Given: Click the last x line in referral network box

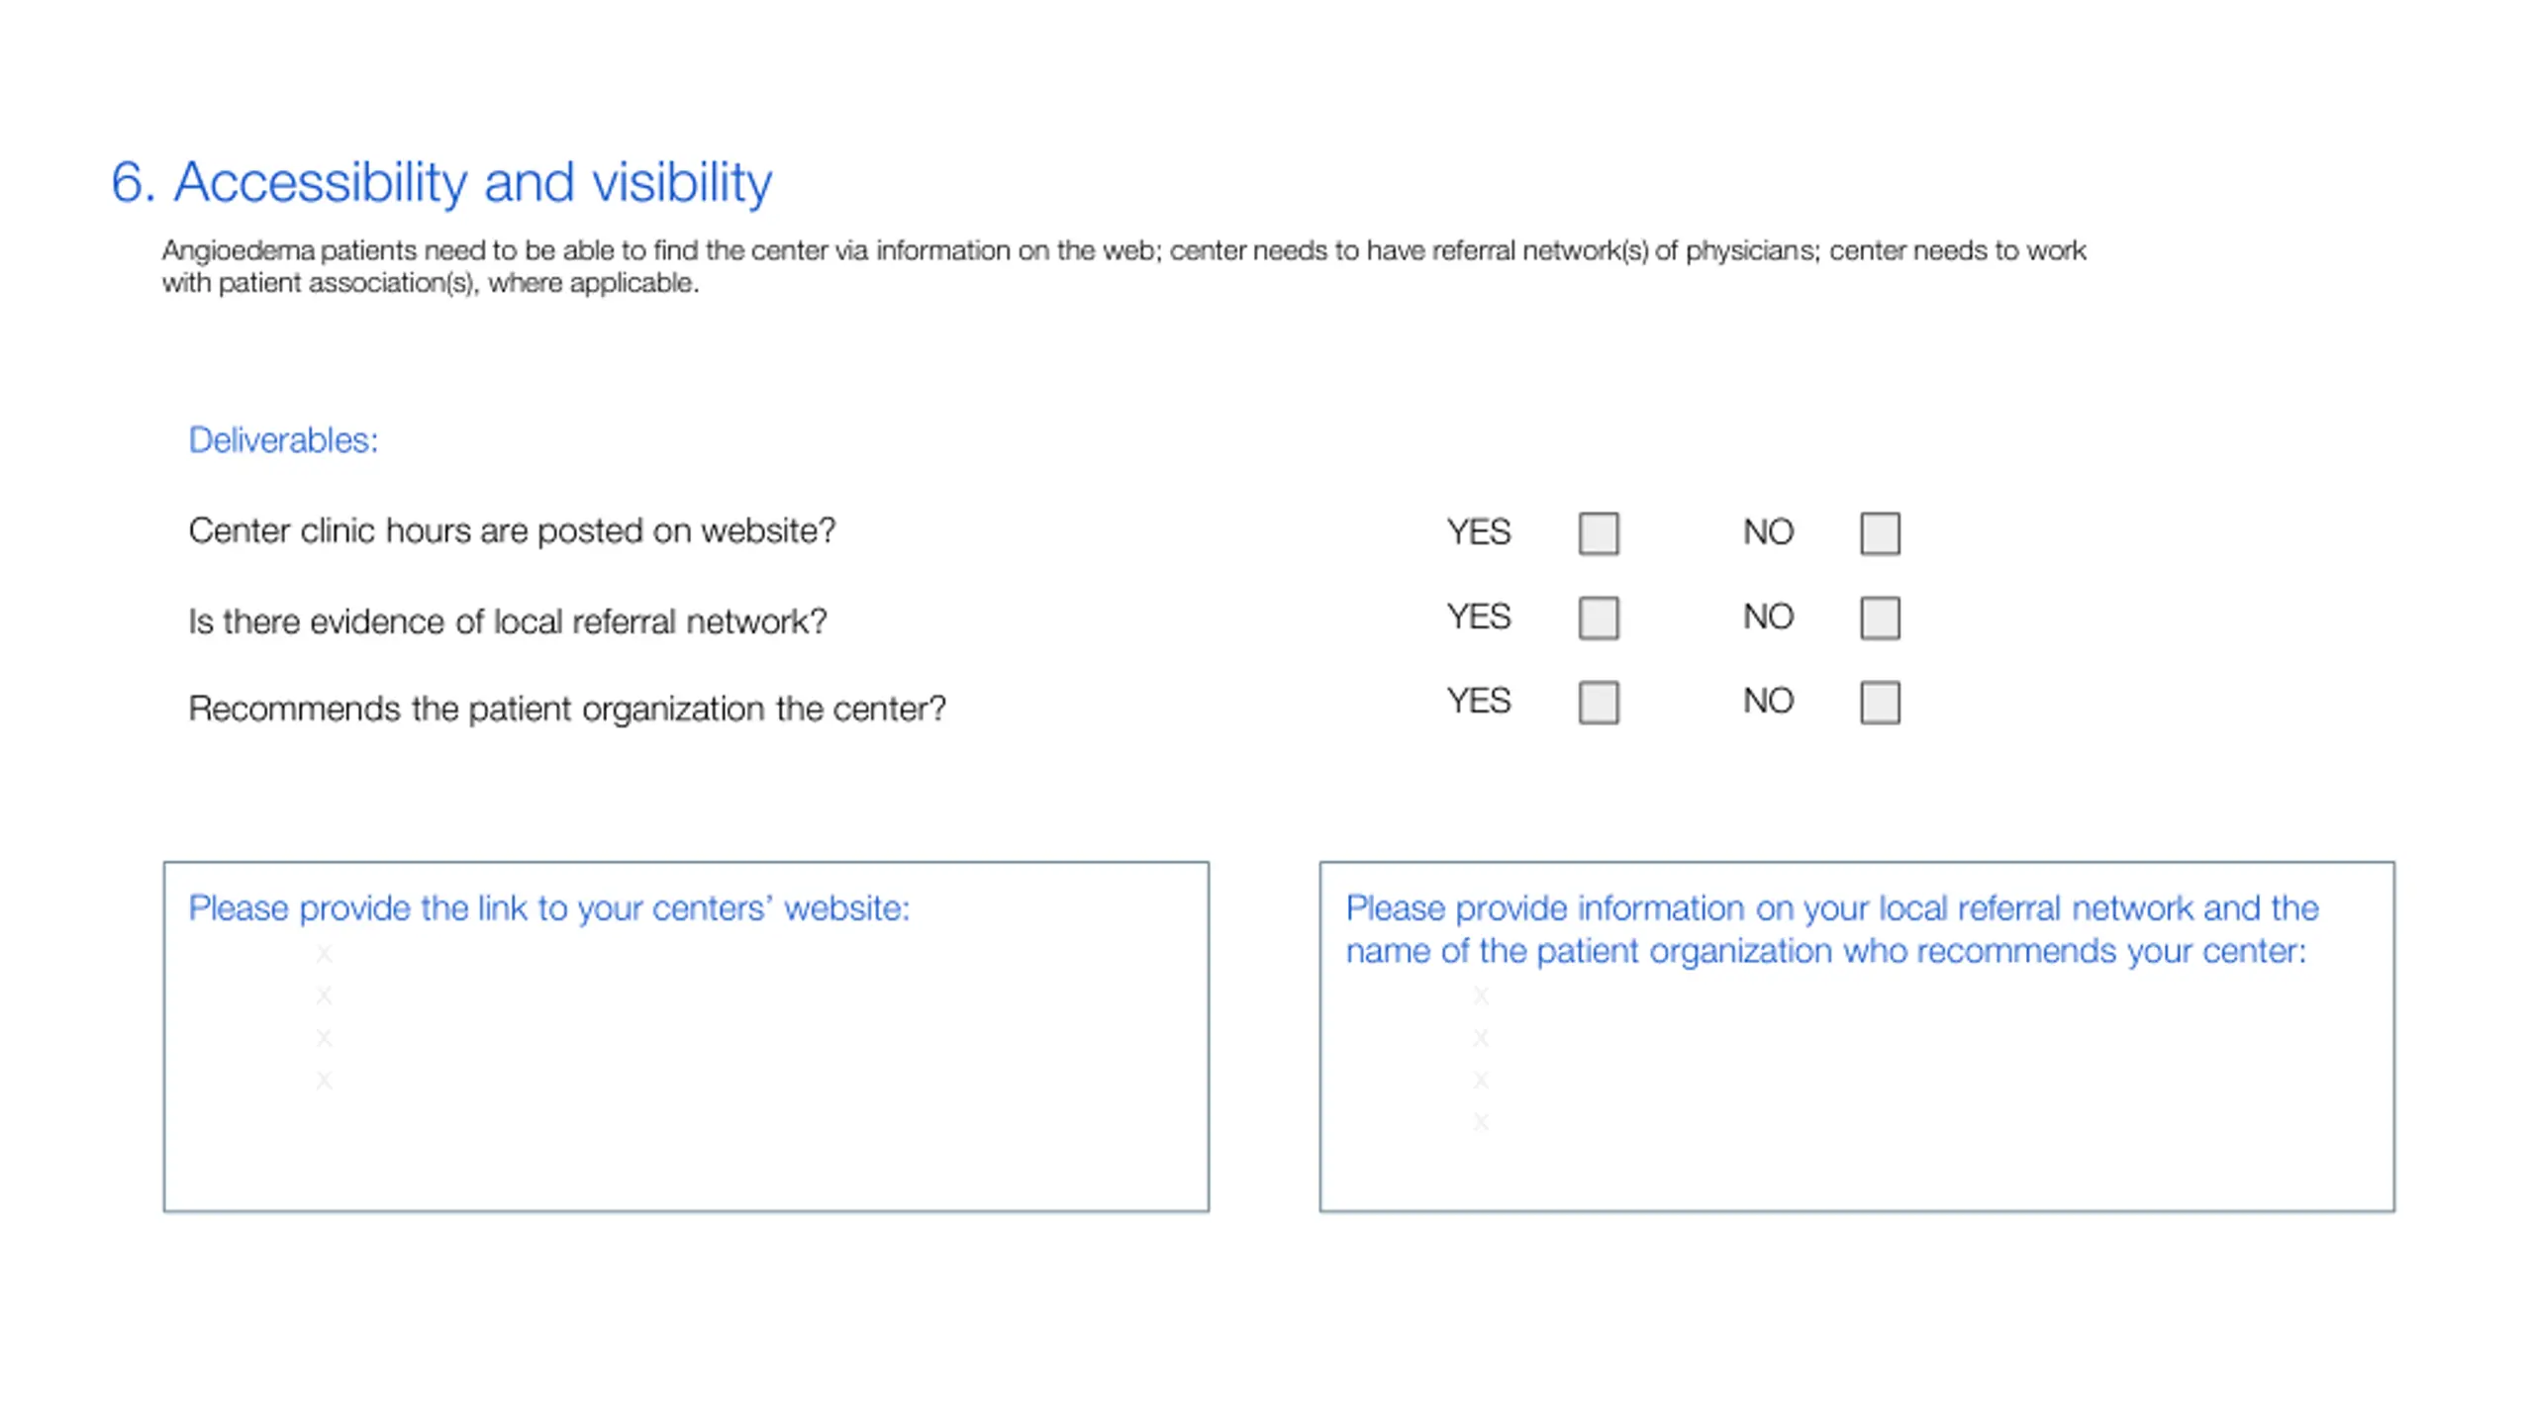Looking at the screenshot, I should (1480, 1122).
